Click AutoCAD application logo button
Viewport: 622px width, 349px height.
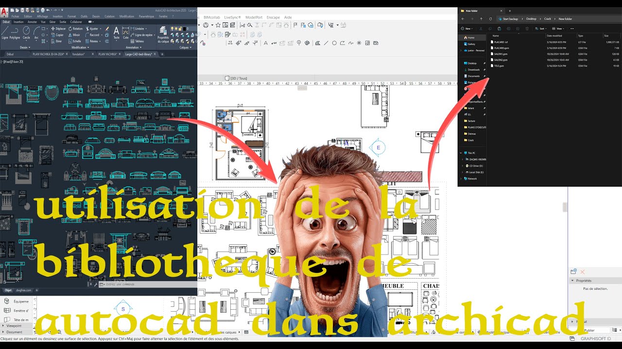click(x=4, y=13)
